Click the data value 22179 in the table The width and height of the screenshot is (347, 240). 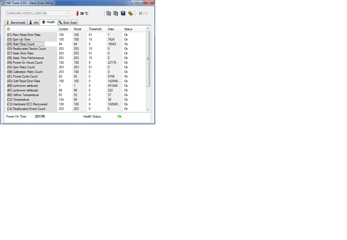[112, 63]
